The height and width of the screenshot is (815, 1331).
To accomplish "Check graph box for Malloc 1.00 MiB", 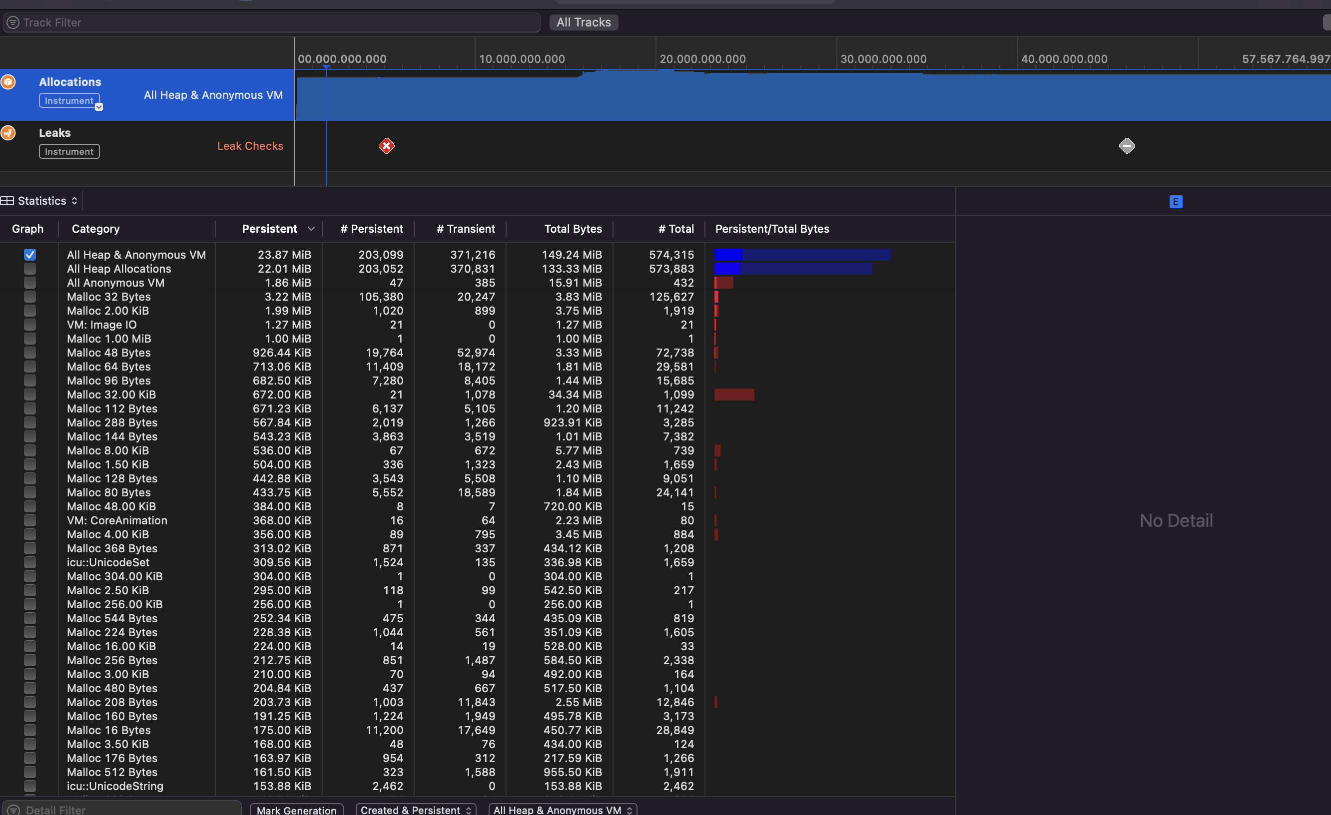I will pos(29,339).
